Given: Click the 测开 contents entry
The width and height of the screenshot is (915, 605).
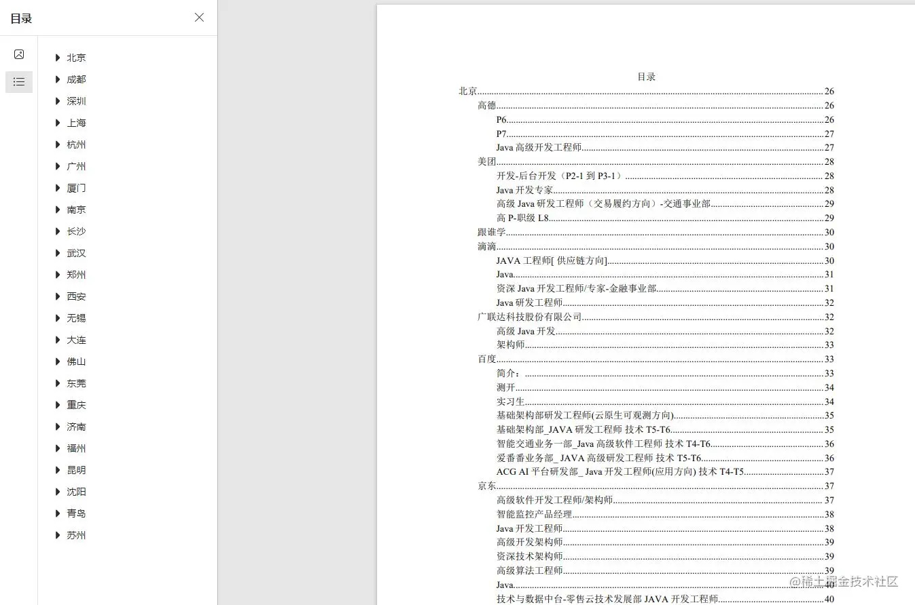Looking at the screenshot, I should click(666, 387).
